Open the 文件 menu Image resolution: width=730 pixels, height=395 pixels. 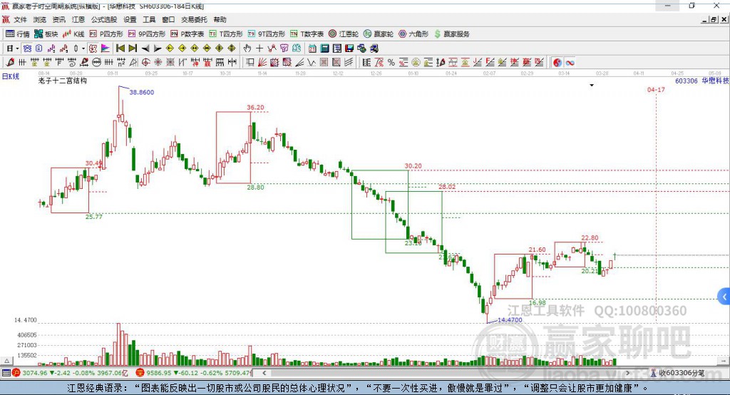coord(20,19)
